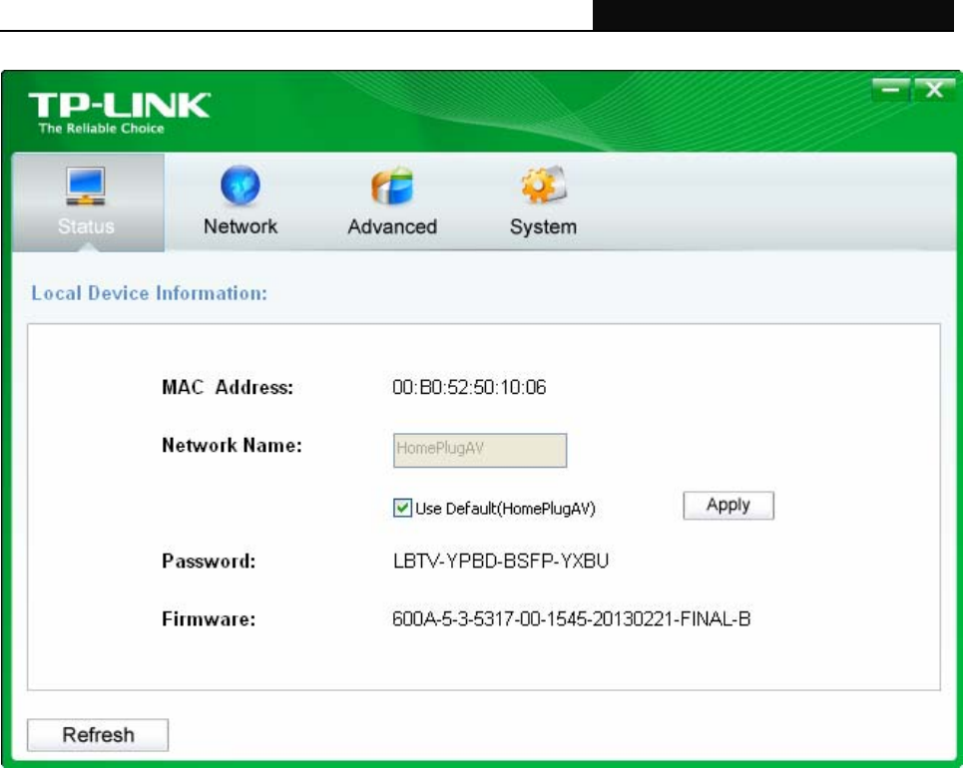This screenshot has height=768, width=963.
Task: Click the Advanced chart icon
Action: pos(392,185)
